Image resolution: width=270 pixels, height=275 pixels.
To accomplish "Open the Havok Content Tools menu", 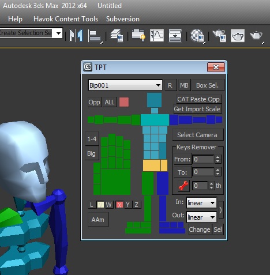I will coord(66,19).
